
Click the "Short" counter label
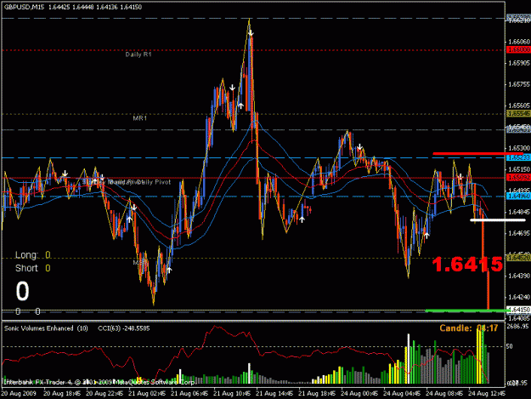tap(26, 268)
